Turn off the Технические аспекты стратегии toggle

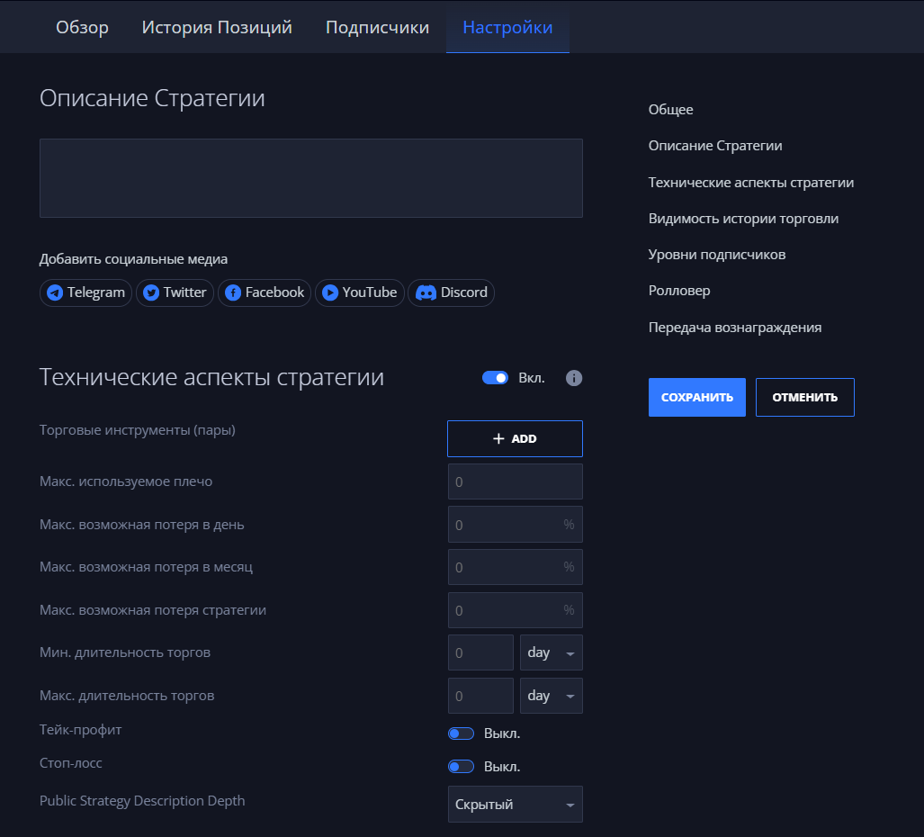click(x=495, y=378)
